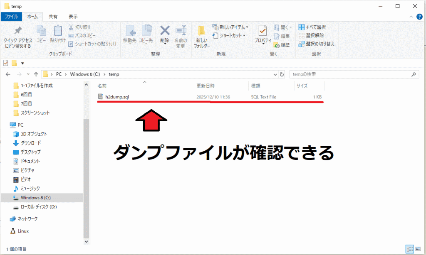This screenshot has height=255, width=426.
Task: Click the Name column header
Action: coord(102,86)
